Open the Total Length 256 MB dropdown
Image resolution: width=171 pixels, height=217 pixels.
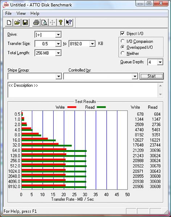(x=58, y=53)
